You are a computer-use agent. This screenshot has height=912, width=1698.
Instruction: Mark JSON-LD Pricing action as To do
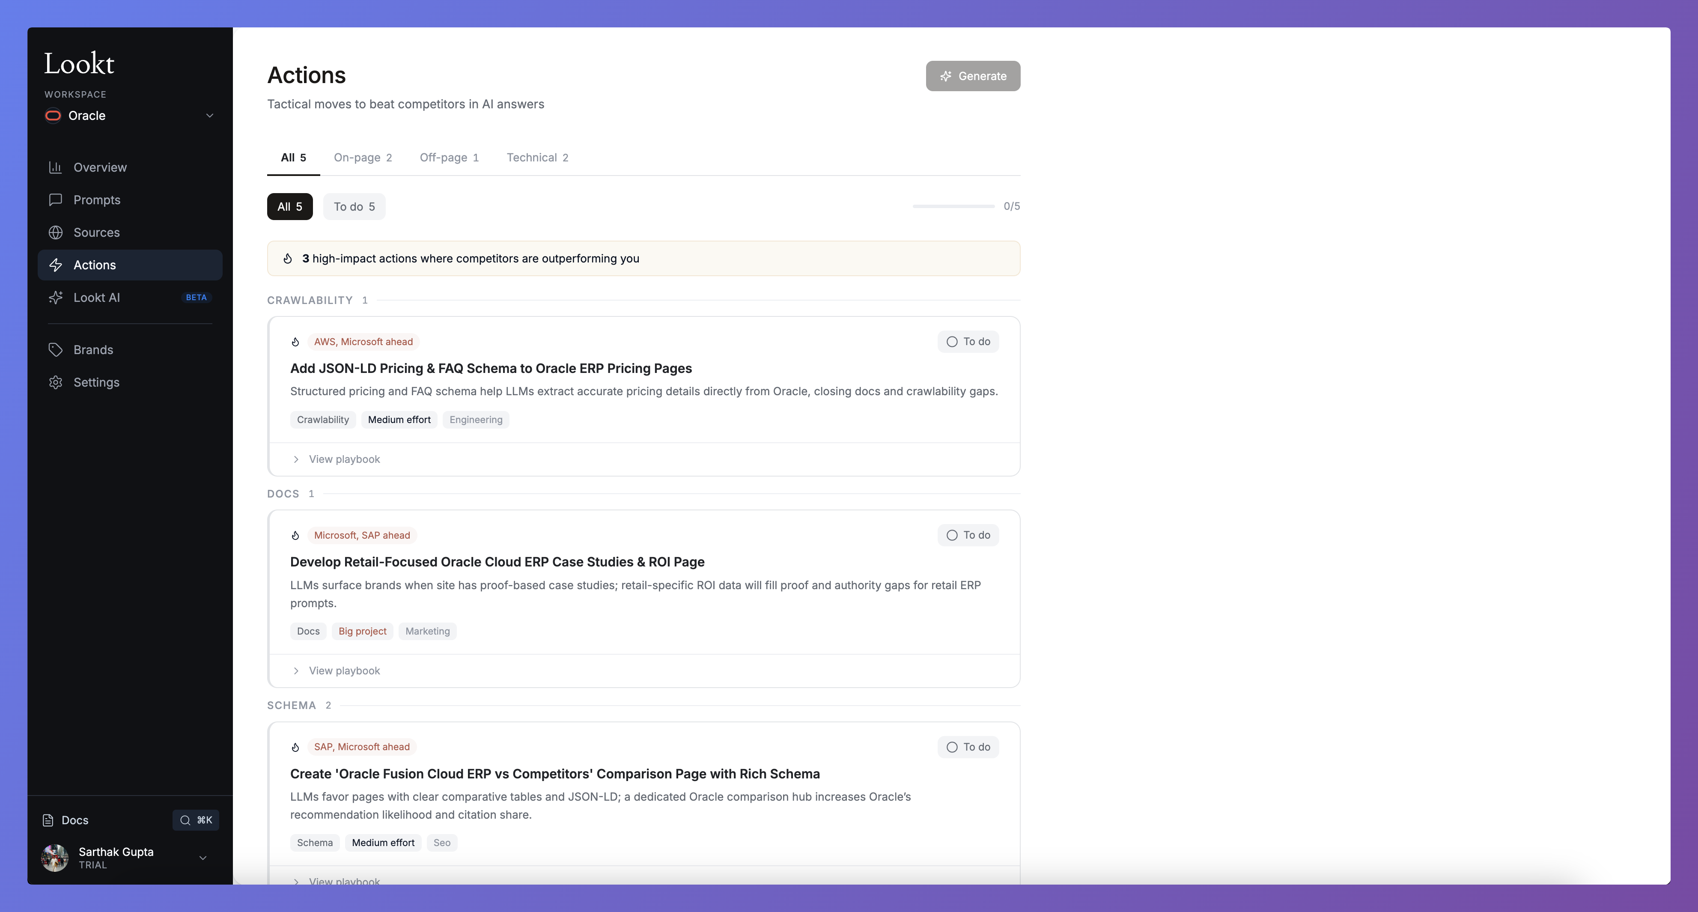click(x=968, y=342)
